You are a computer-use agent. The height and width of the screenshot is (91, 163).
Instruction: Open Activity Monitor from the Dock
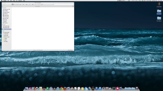[114, 88]
